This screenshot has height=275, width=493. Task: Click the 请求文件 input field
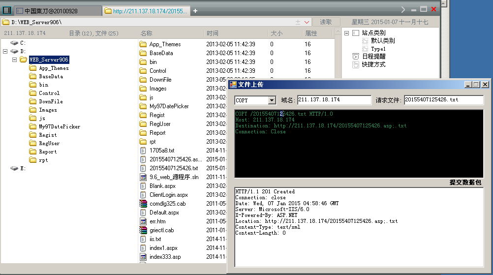point(443,100)
